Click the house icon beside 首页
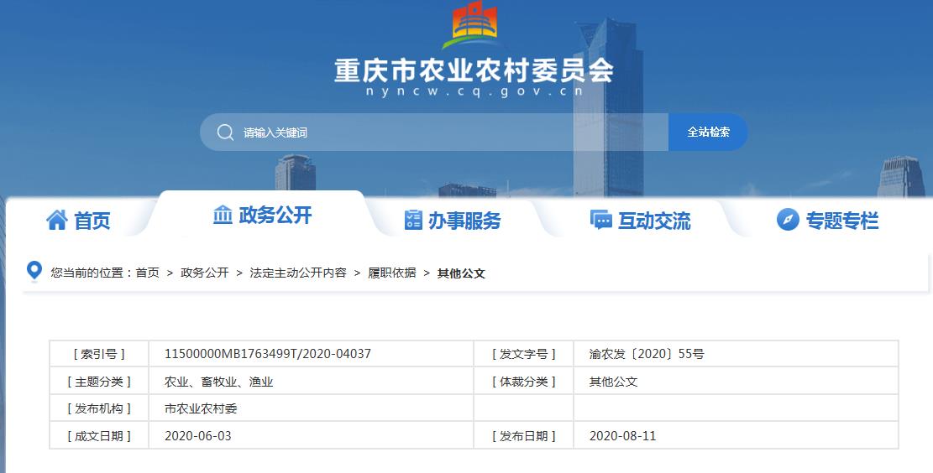The width and height of the screenshot is (933, 473). coord(57,221)
